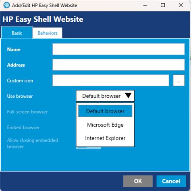The image size is (191, 191).
Task: Maximize the Add/Edit Website window
Action: tap(163, 5)
